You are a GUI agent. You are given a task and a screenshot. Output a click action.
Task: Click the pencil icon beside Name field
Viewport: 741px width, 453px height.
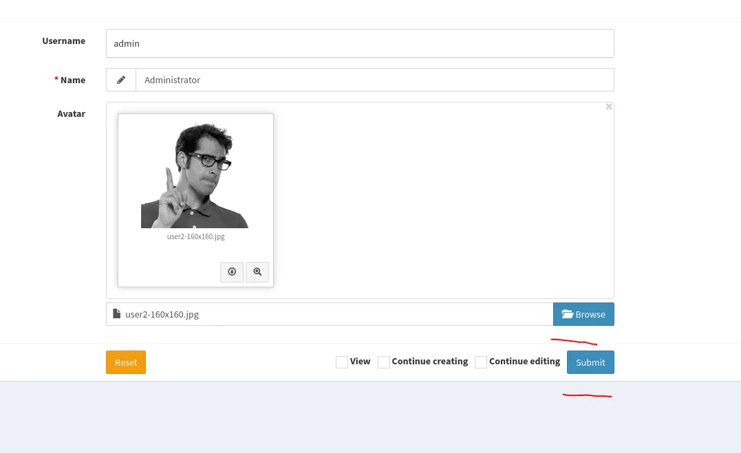[x=121, y=80]
